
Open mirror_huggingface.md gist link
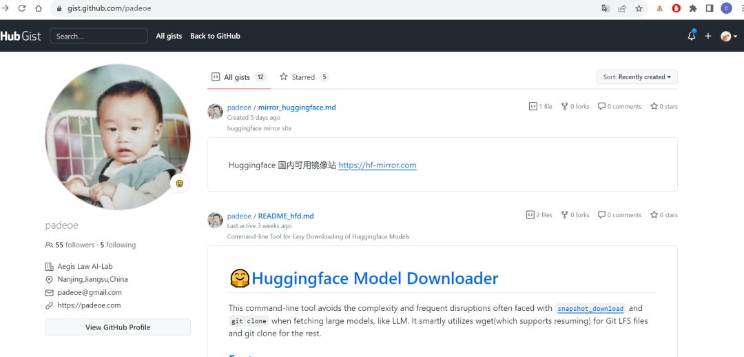[297, 108]
